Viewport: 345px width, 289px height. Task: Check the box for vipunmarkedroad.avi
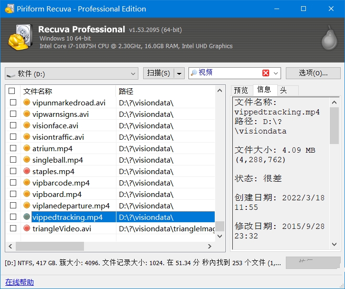pyautogui.click(x=13, y=102)
